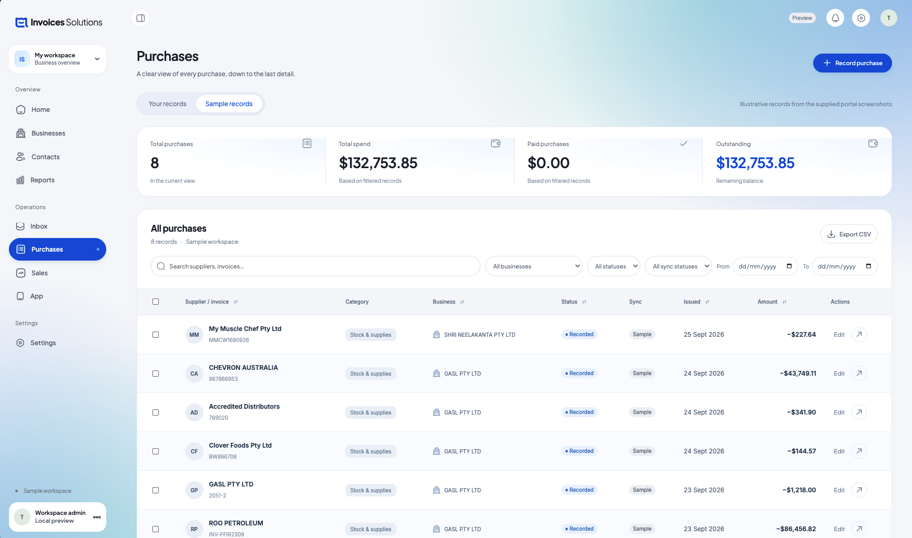Open Sales in sidebar
Screen dimensions: 912x538
57,273
